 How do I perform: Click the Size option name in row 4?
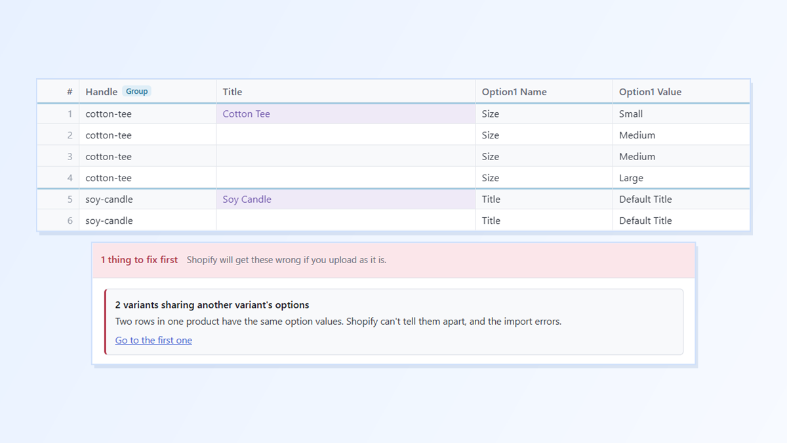pos(544,178)
